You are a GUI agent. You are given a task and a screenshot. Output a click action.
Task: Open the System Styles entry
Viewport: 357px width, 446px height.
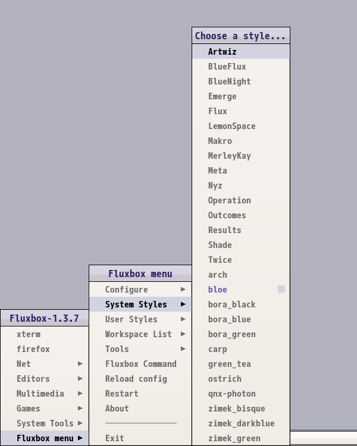[140, 304]
